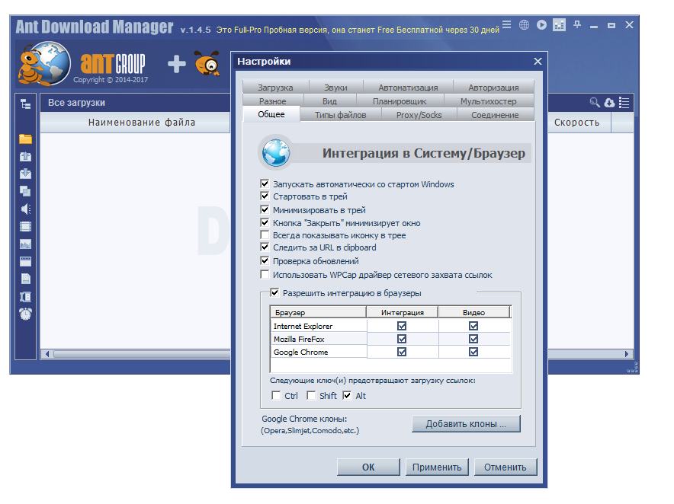Open the Планировщик tab
Viewport: 674px width, 504px height.
point(400,101)
